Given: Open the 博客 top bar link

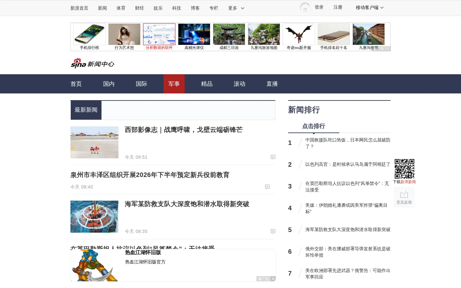Looking at the screenshot, I should (195, 8).
